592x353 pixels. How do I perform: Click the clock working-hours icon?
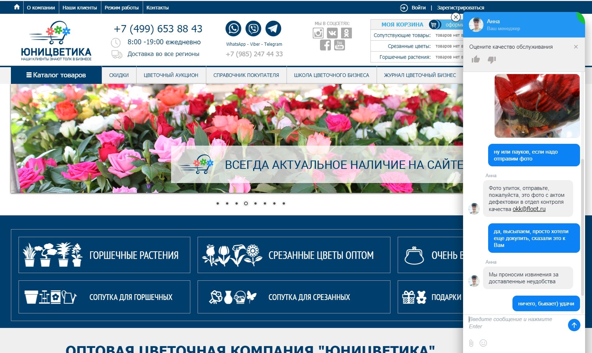point(115,42)
